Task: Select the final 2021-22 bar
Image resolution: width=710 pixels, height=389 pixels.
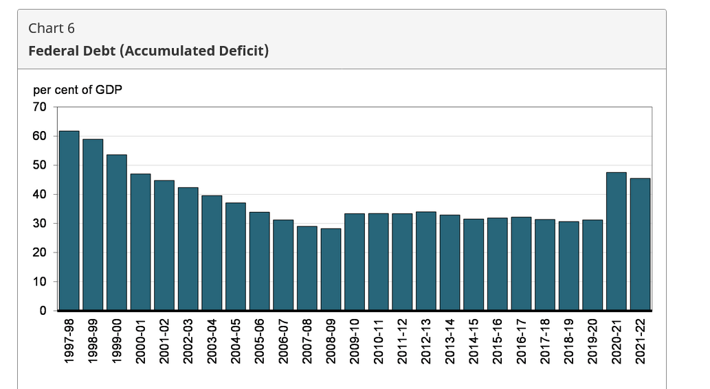Action: point(641,244)
